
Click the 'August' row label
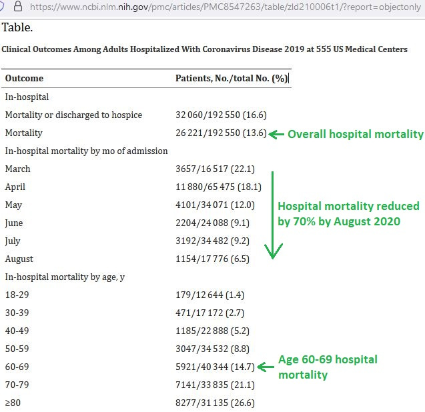(19, 259)
